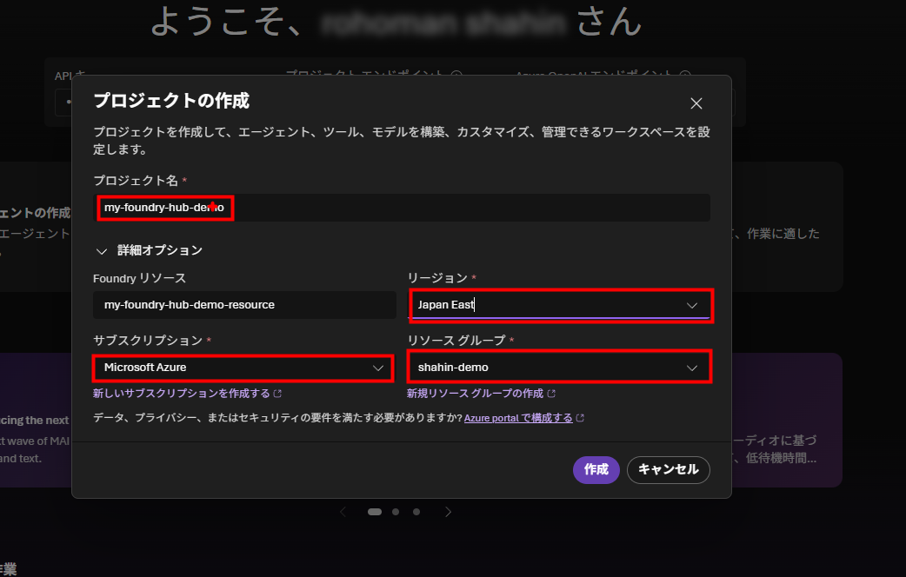
Task: Click the Foundry リソース name field
Action: coord(244,304)
